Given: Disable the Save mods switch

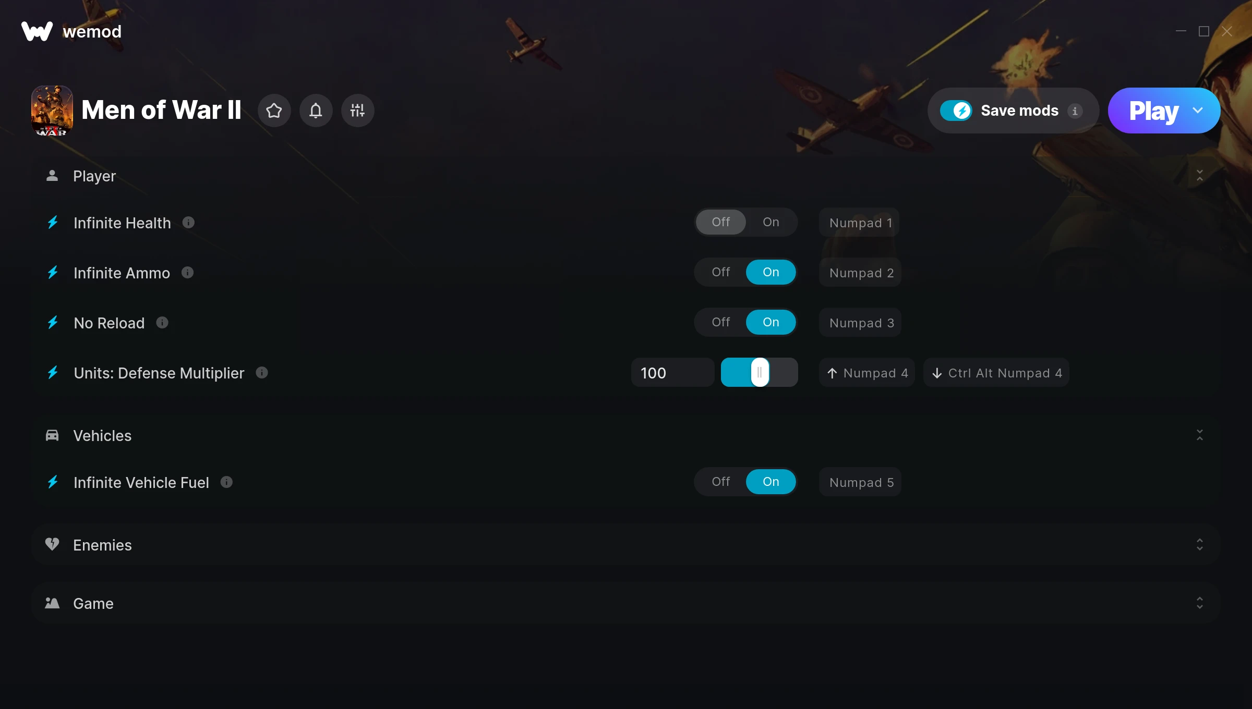Looking at the screenshot, I should tap(956, 111).
